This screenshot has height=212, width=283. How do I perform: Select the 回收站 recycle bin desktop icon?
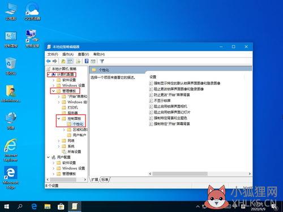click(x=11, y=67)
